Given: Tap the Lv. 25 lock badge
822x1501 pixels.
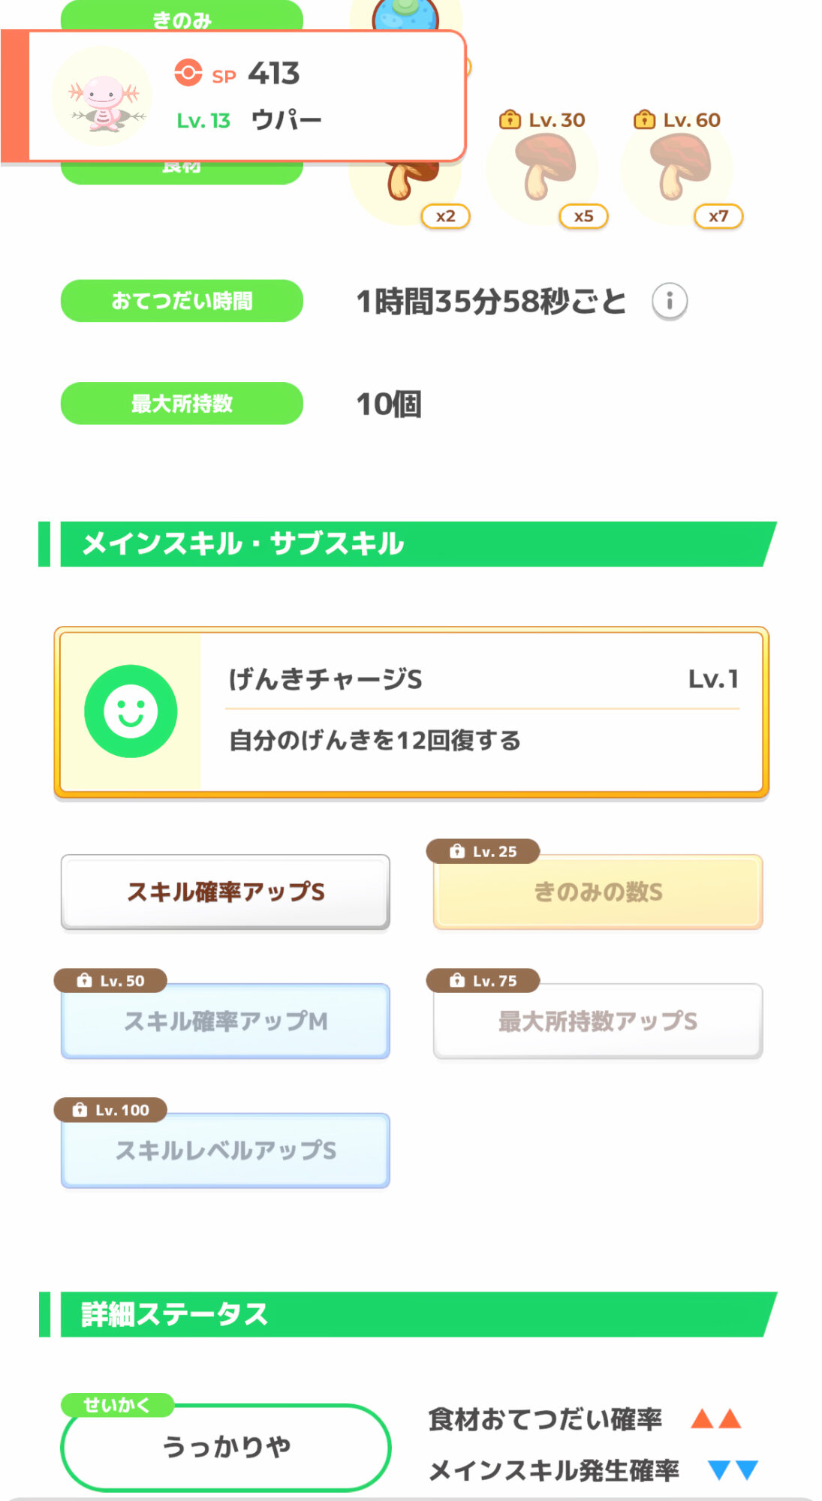Looking at the screenshot, I should click(x=483, y=851).
